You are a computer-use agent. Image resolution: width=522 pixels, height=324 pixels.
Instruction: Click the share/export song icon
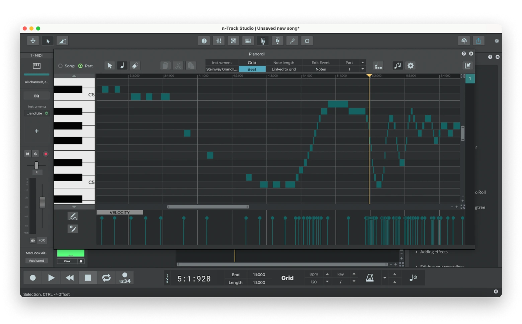coord(478,41)
